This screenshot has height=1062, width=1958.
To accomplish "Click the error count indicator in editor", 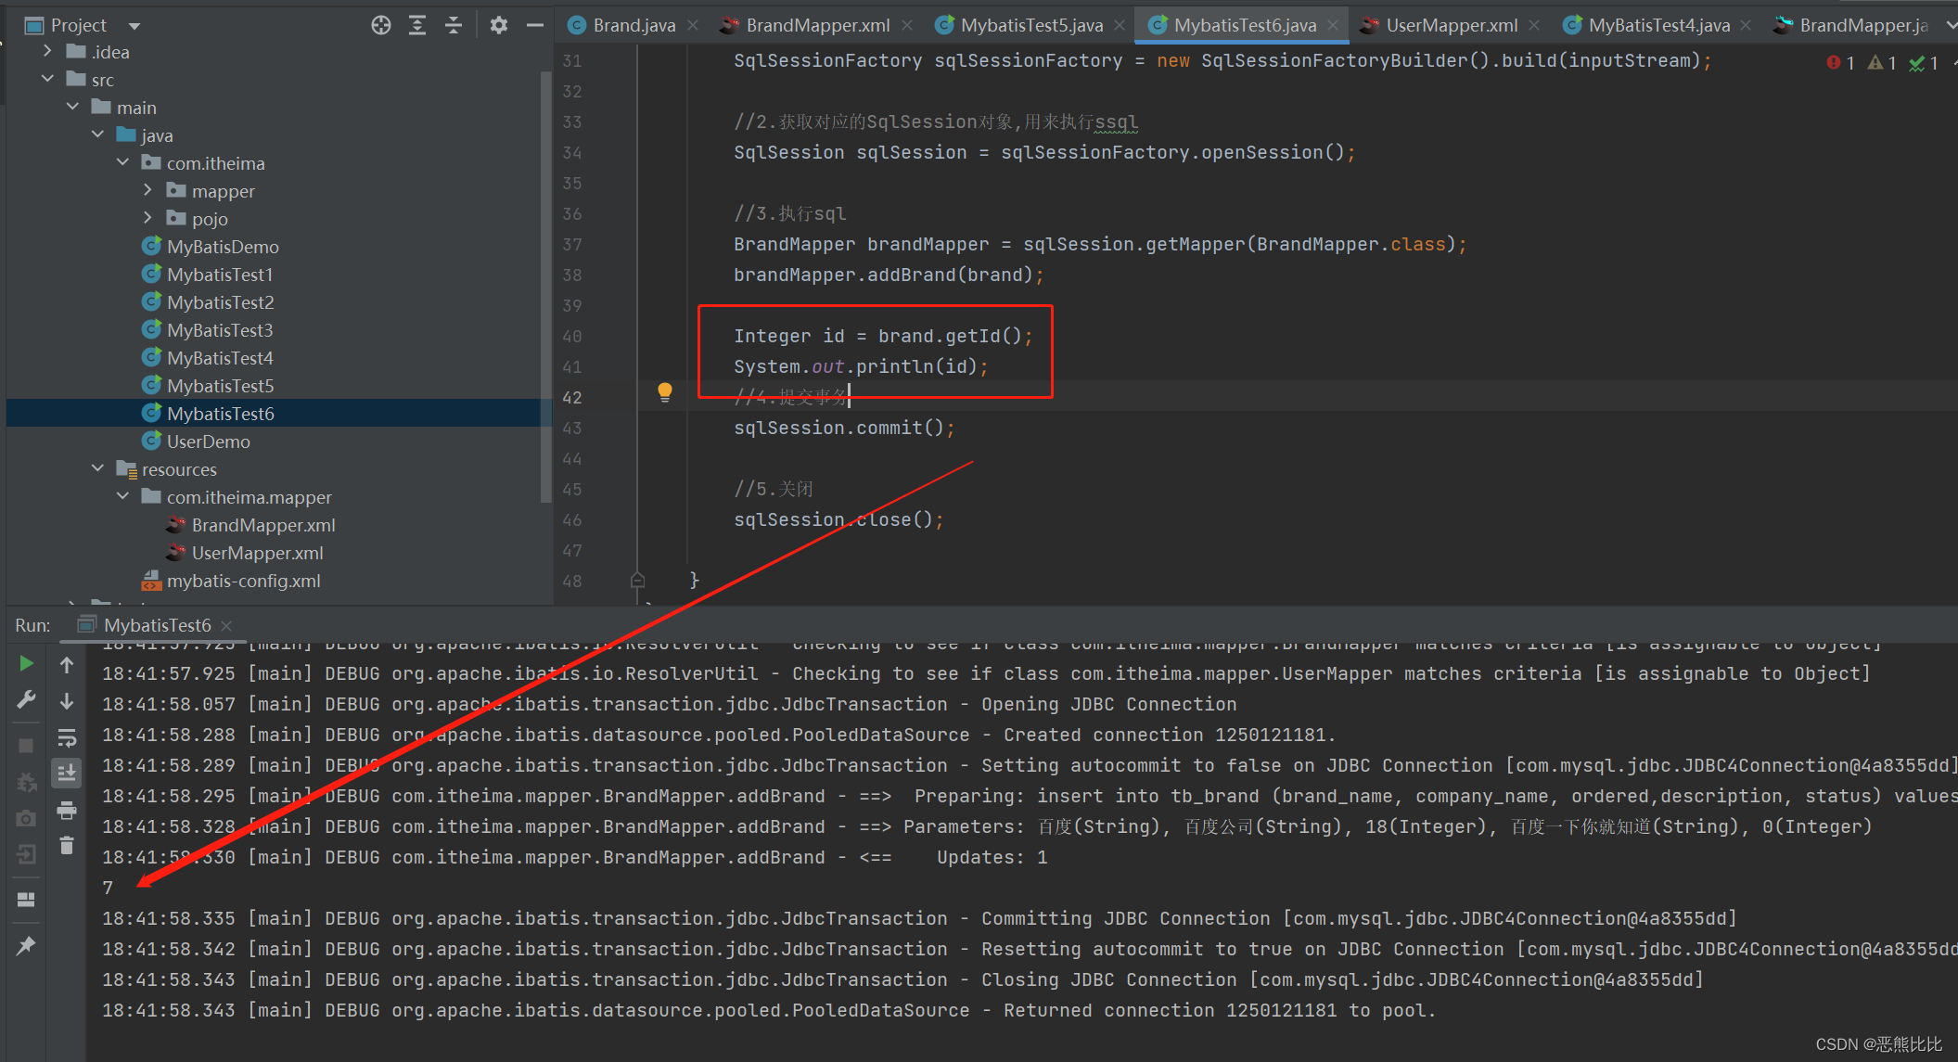I will click(x=1840, y=62).
